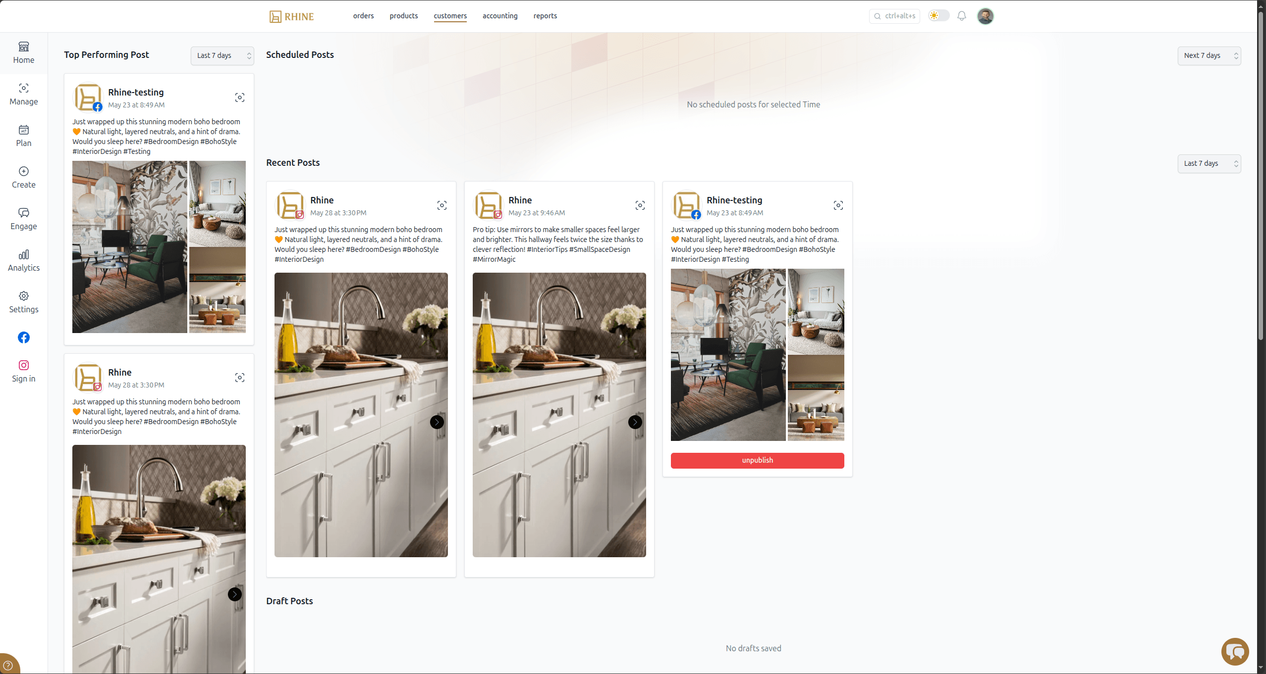The height and width of the screenshot is (674, 1266).
Task: Click focus icon on top Rhine-testing post
Action: (x=239, y=97)
